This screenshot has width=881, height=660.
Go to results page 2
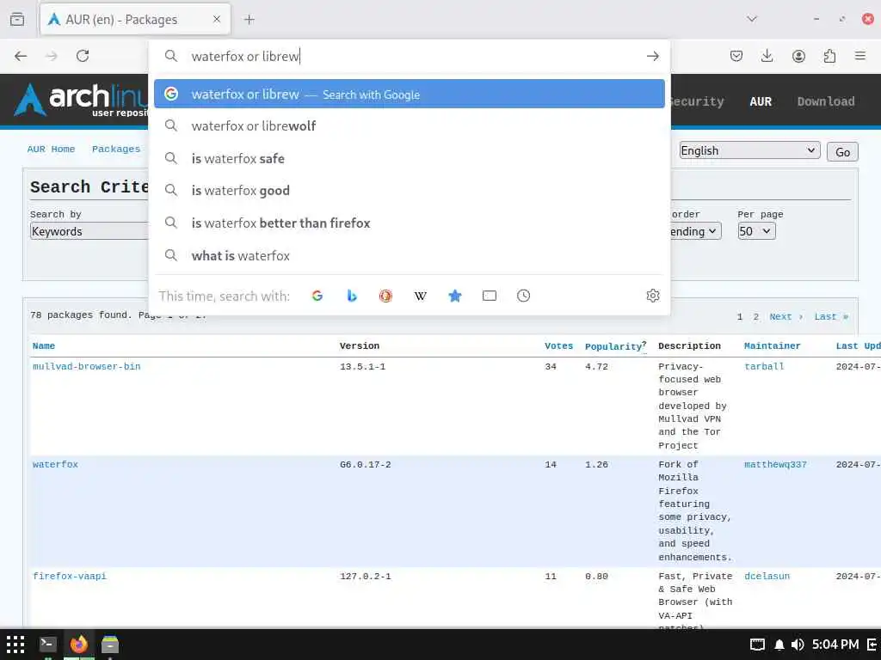point(755,316)
